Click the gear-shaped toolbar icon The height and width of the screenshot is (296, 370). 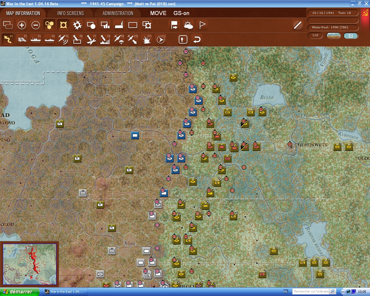(77, 25)
